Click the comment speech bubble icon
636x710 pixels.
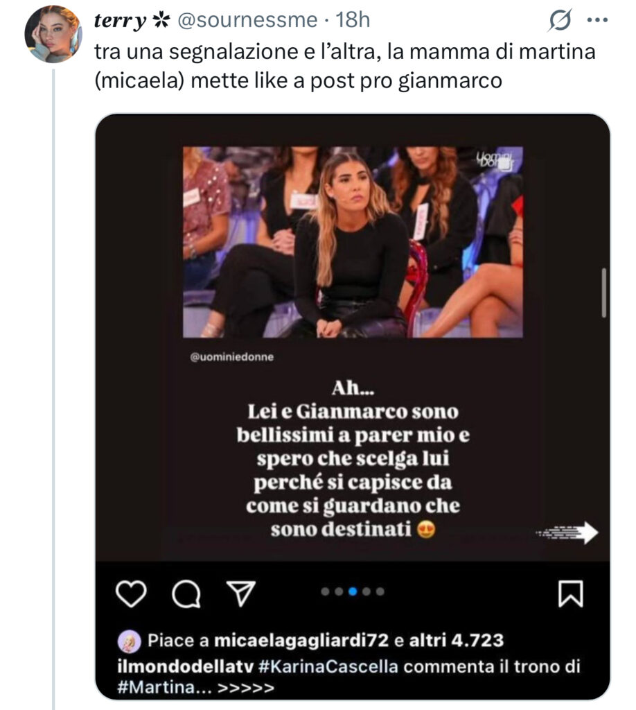(184, 594)
